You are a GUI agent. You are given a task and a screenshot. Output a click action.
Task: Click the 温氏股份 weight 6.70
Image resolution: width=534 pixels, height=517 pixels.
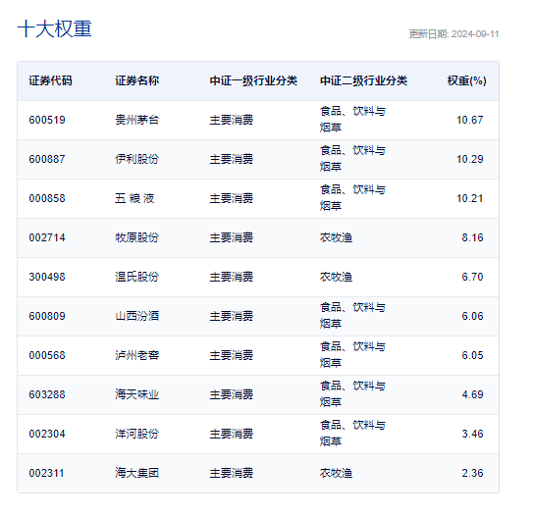[x=472, y=277]
